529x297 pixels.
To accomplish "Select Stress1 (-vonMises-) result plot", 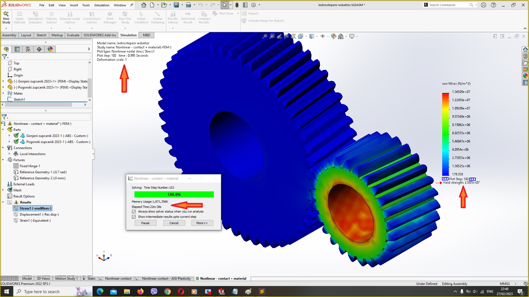I will coord(33,208).
